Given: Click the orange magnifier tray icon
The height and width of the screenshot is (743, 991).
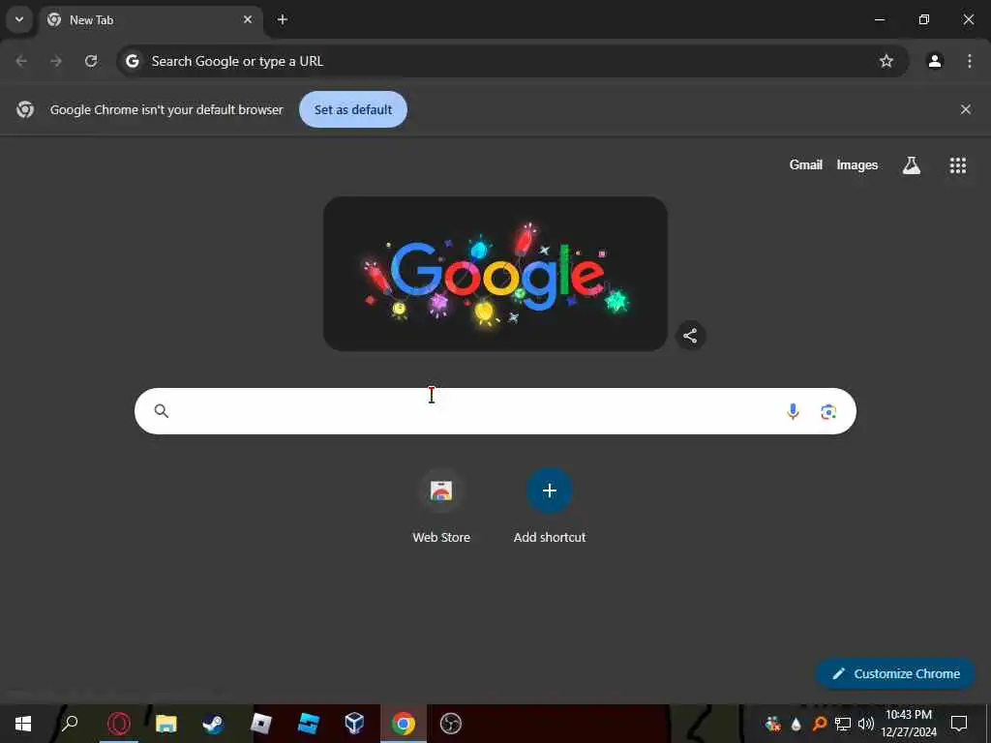Looking at the screenshot, I should coord(819,724).
